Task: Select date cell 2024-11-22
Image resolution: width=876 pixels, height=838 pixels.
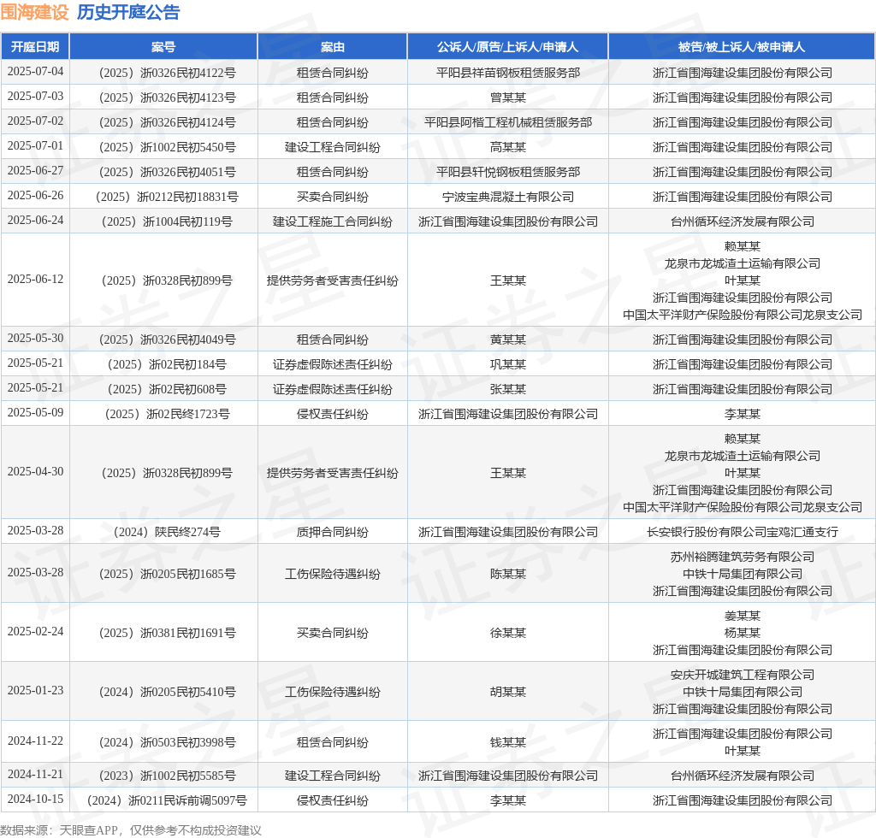Action: (x=35, y=741)
